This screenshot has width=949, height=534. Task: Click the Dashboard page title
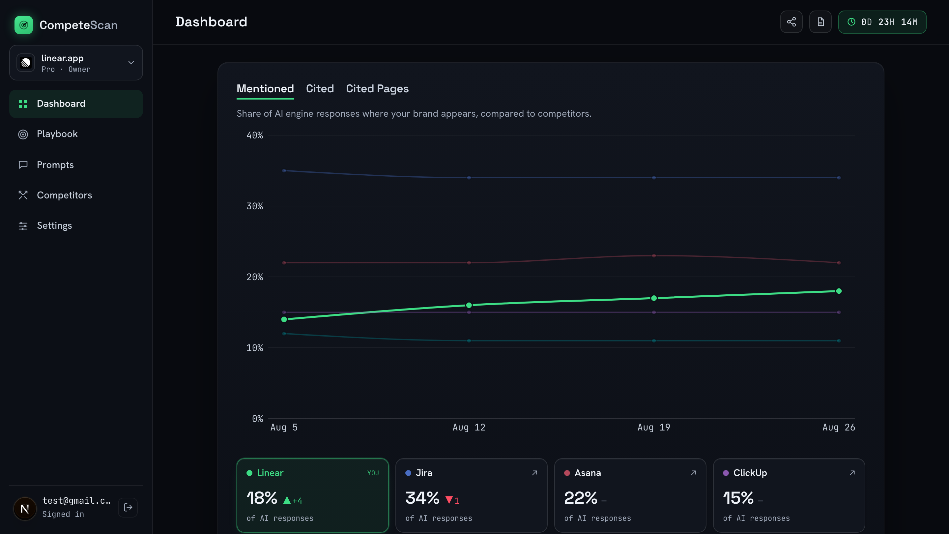click(211, 22)
